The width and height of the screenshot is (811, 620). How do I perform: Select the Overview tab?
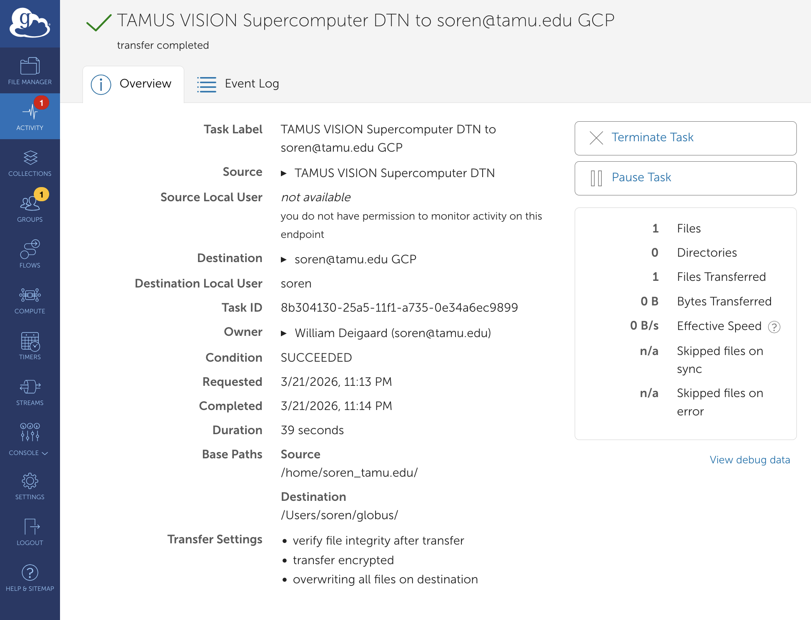pos(133,84)
